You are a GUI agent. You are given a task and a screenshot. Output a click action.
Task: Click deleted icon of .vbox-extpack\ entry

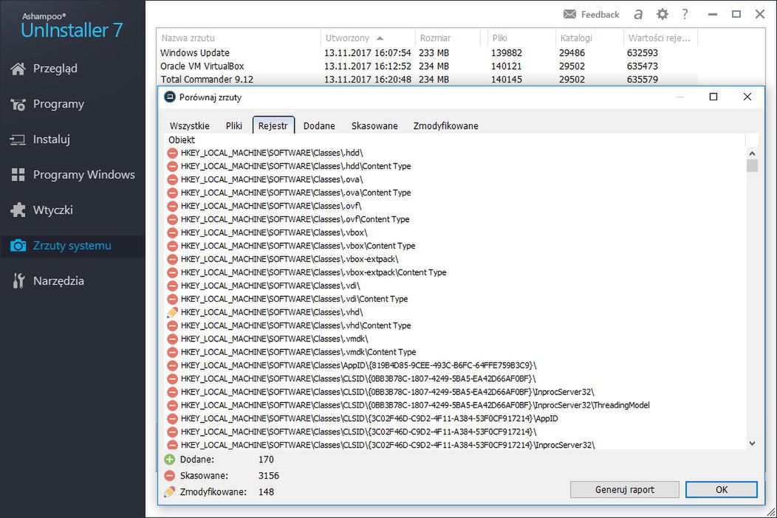[172, 260]
